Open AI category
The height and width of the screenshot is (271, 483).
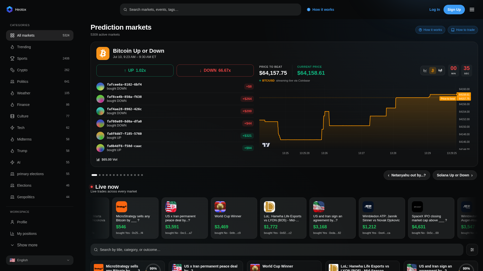[x=40, y=162]
